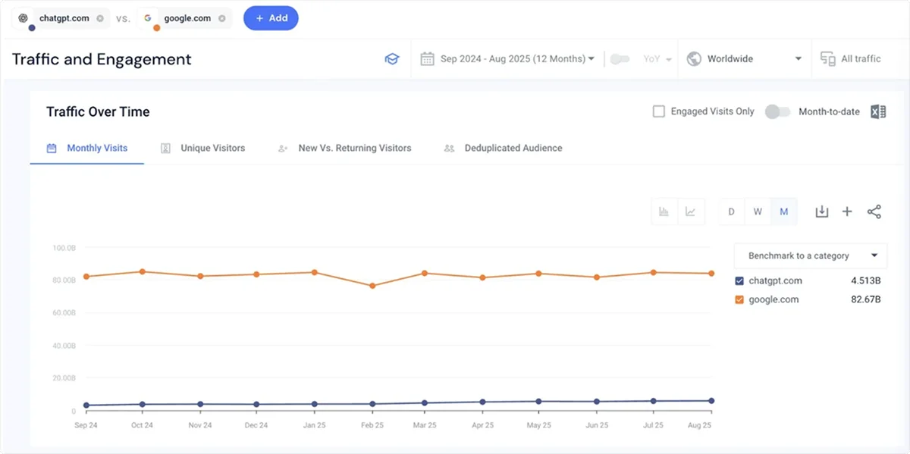
Task: Open the Benchmark to a category dropdown
Action: 810,255
